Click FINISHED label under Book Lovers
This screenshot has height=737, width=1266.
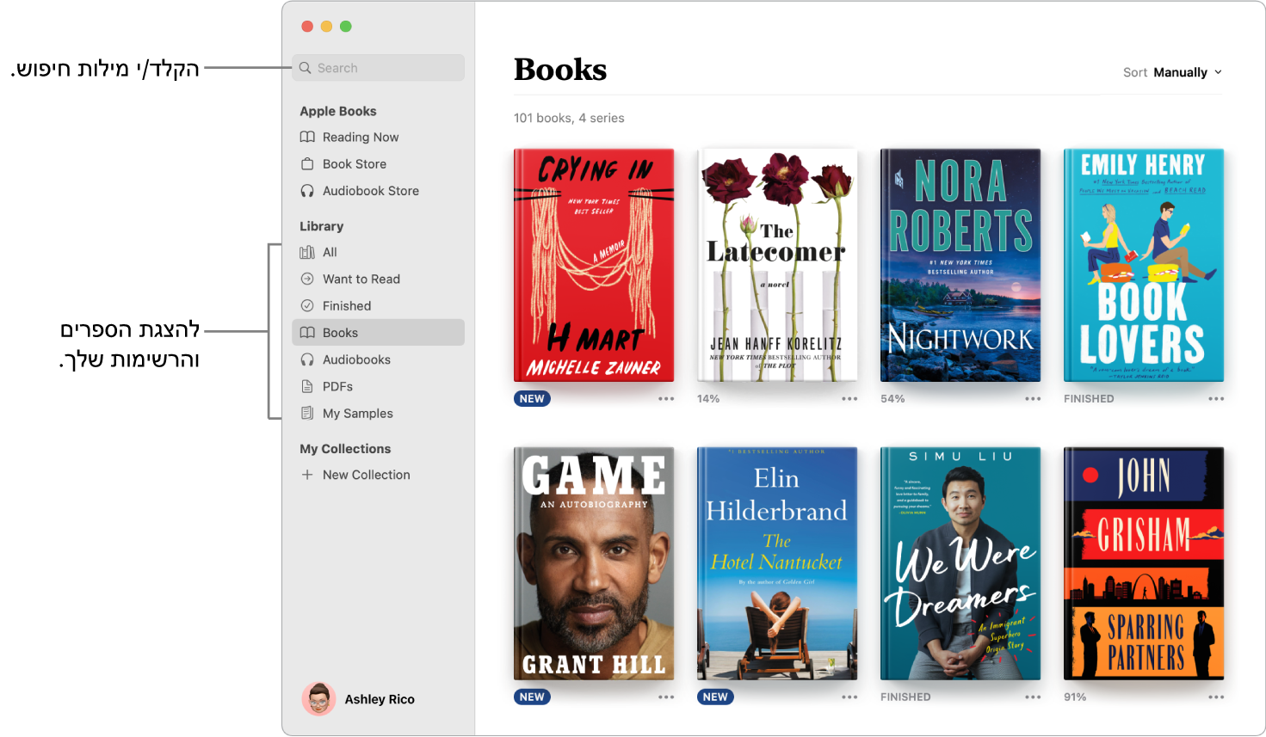[1089, 399]
